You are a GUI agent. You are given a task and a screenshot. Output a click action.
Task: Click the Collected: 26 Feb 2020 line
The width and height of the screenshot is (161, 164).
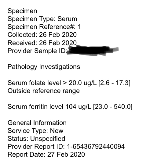click(x=42, y=35)
